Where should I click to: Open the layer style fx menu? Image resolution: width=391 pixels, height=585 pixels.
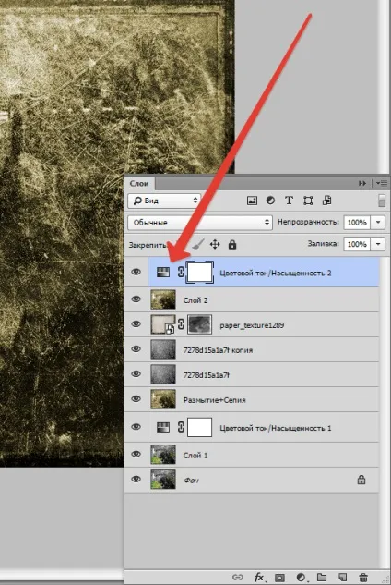[259, 578]
